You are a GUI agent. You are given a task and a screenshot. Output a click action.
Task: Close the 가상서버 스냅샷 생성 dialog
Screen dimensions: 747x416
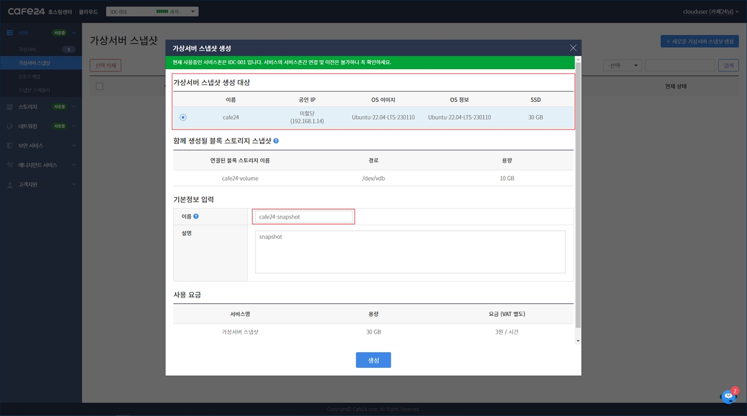[573, 48]
